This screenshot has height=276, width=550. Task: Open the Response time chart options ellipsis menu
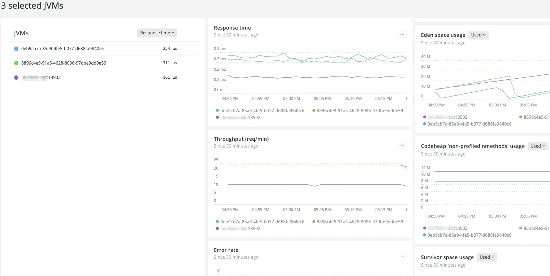pyautogui.click(x=402, y=34)
